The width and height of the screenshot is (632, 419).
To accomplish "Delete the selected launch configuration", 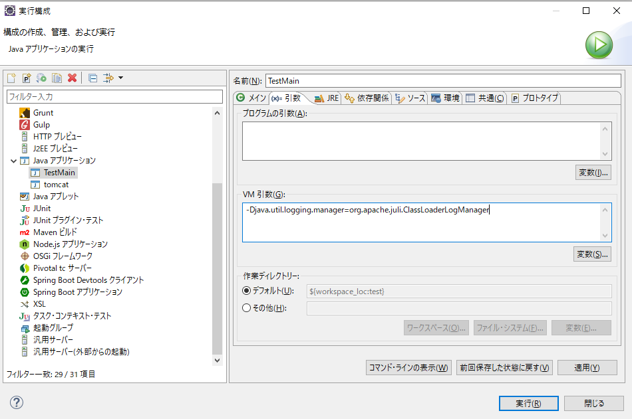I will point(72,78).
